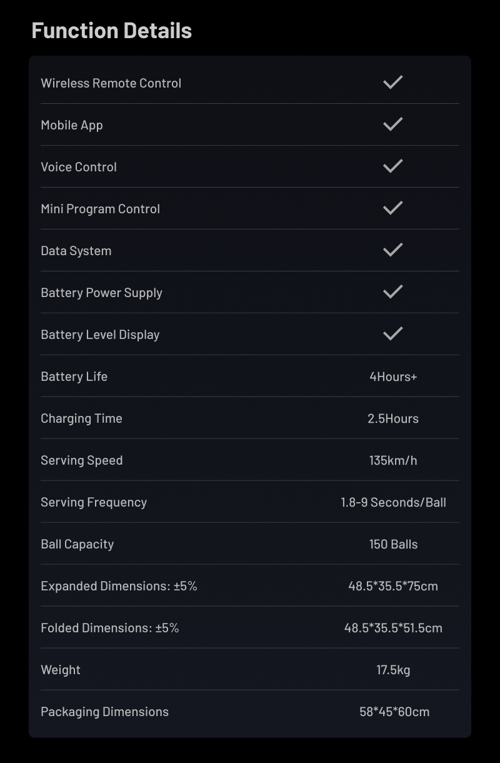Click the 1.8-9 Seconds/Ball value
500x763 pixels.
(x=393, y=502)
